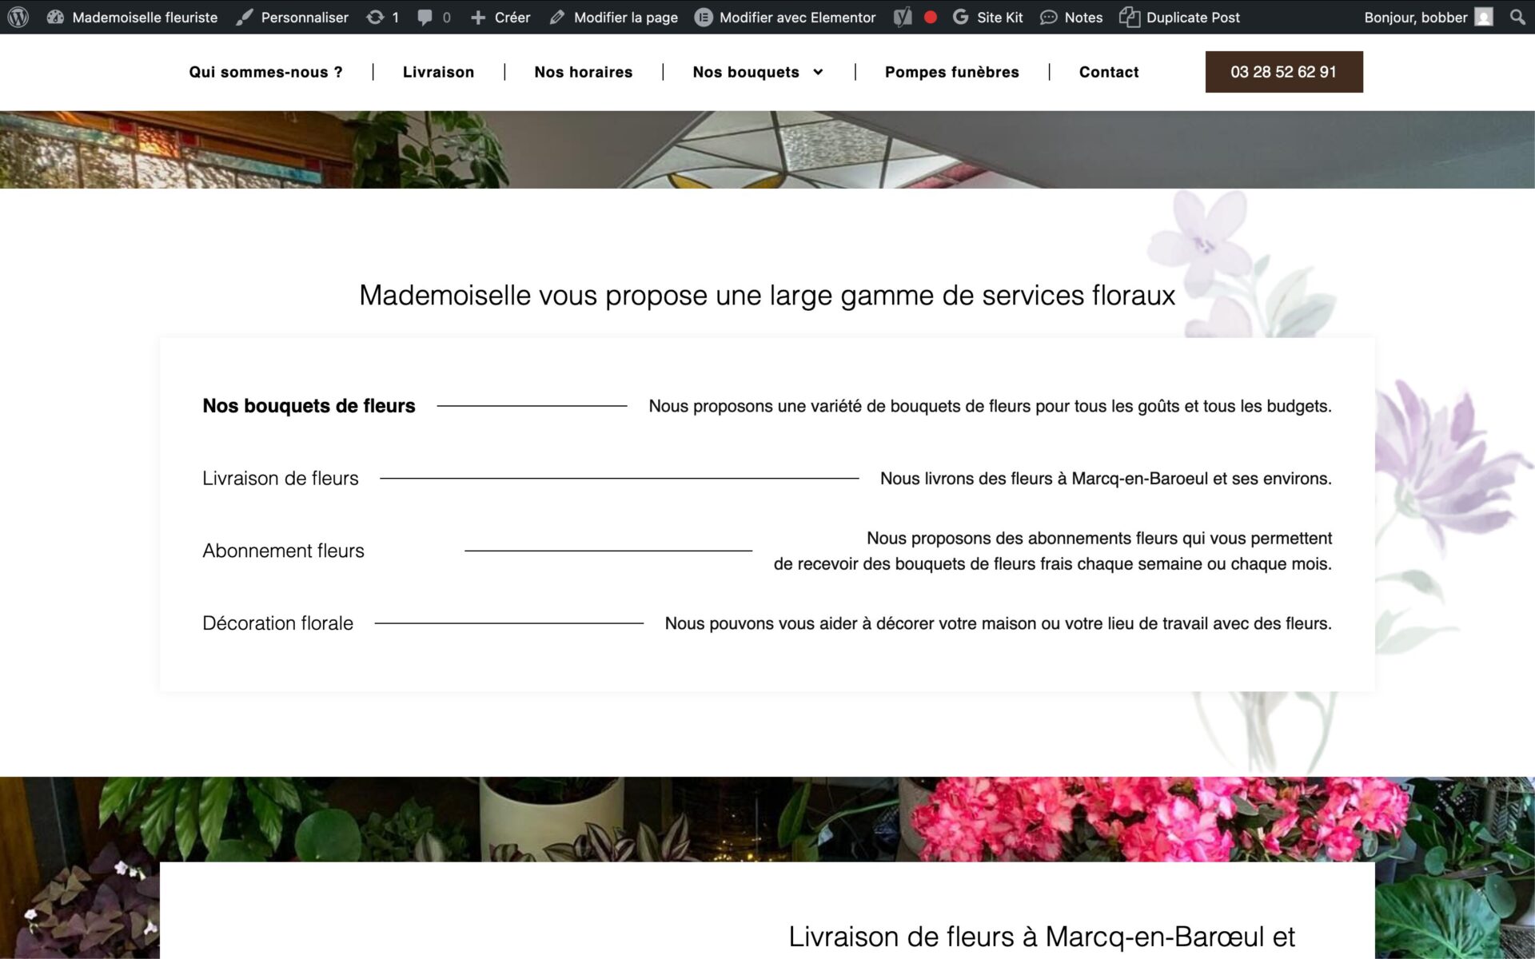Click text about décorer votre maison
The height and width of the screenshot is (959, 1535).
pos(998,623)
